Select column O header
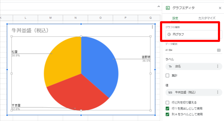Viewport: 224px width, 121px height. 101,18
